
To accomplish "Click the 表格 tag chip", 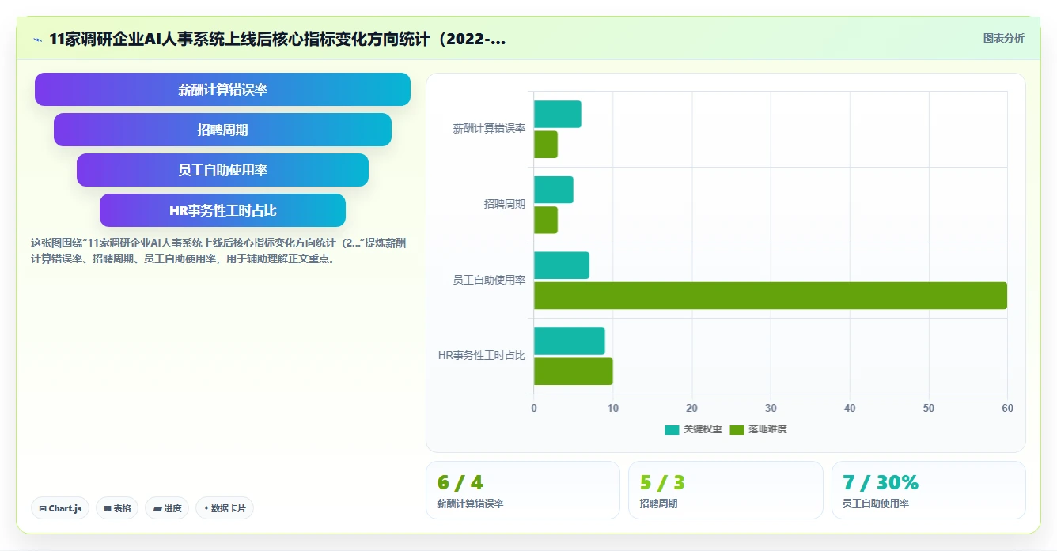I will tap(117, 508).
